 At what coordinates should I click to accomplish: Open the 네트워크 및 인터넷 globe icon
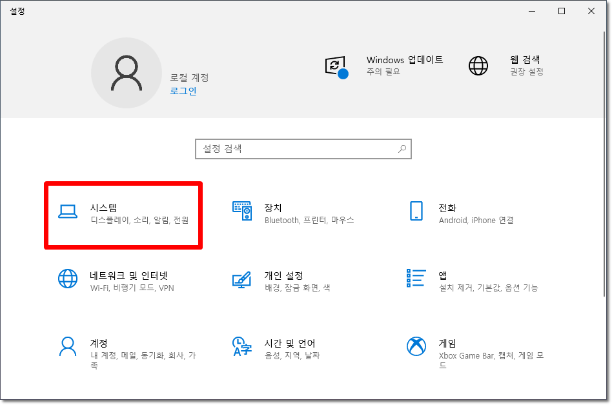click(x=68, y=279)
